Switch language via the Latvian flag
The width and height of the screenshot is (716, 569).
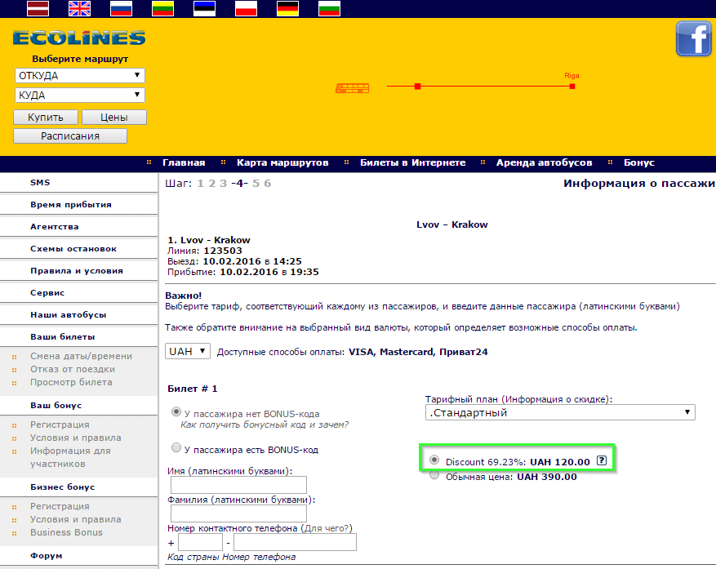click(38, 9)
